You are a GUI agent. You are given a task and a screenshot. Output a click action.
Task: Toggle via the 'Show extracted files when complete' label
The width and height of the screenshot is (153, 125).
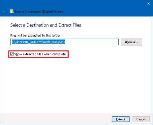pyautogui.click(x=40, y=54)
